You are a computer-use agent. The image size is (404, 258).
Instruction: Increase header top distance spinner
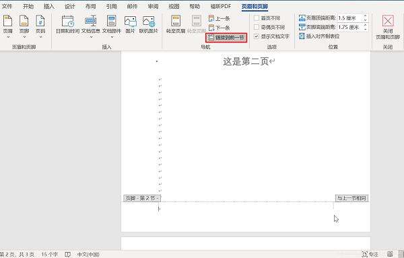(x=366, y=16)
